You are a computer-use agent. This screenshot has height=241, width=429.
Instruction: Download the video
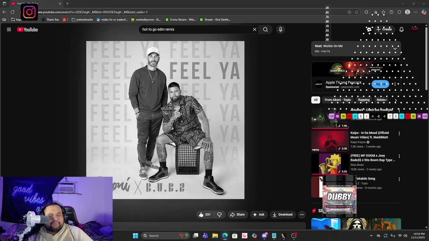[x=283, y=215]
